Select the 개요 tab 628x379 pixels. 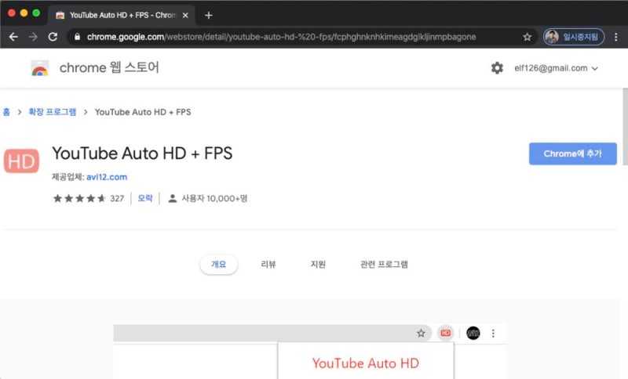(x=219, y=265)
